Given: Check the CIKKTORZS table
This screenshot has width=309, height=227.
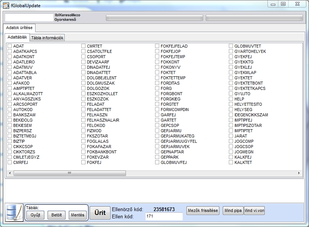Looking at the screenshot, I should click(10, 152).
